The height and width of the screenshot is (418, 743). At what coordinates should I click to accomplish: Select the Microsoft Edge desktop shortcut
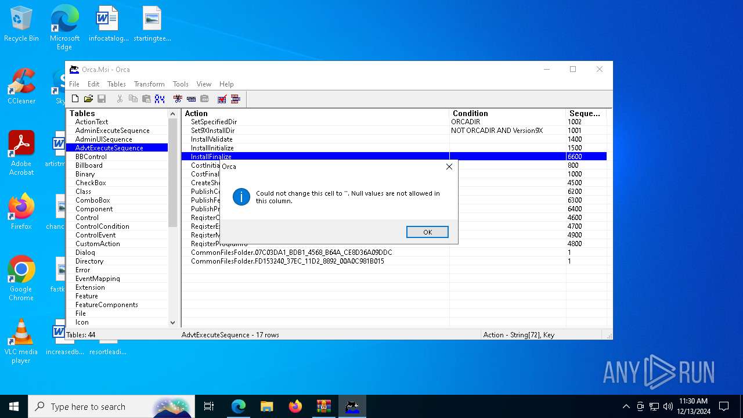[x=64, y=27]
